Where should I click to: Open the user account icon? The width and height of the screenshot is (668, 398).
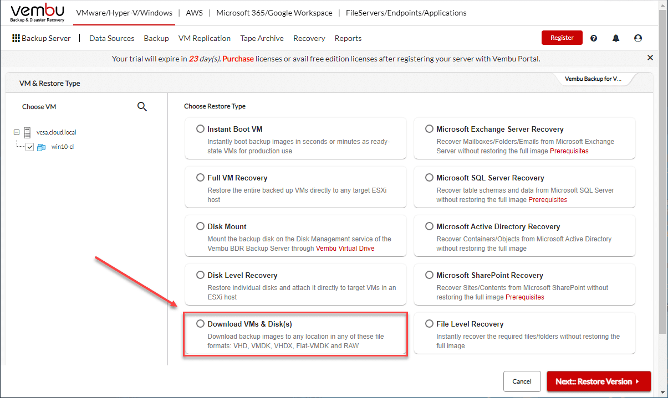[x=638, y=38]
